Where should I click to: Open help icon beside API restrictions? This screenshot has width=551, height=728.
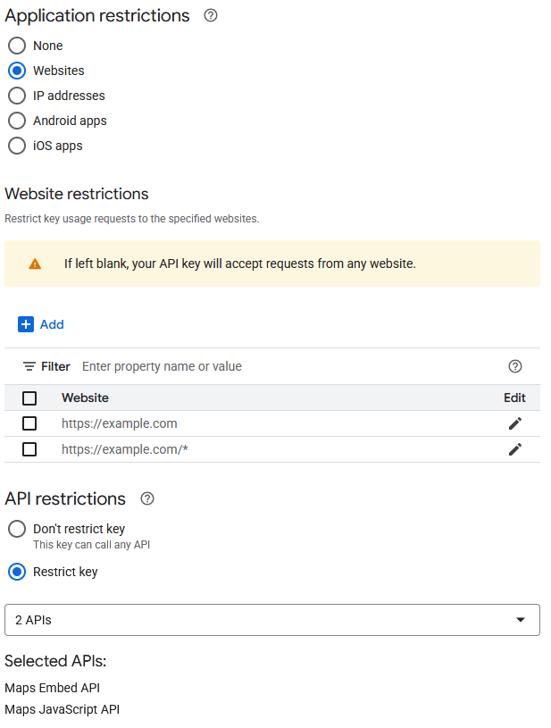pyautogui.click(x=147, y=499)
